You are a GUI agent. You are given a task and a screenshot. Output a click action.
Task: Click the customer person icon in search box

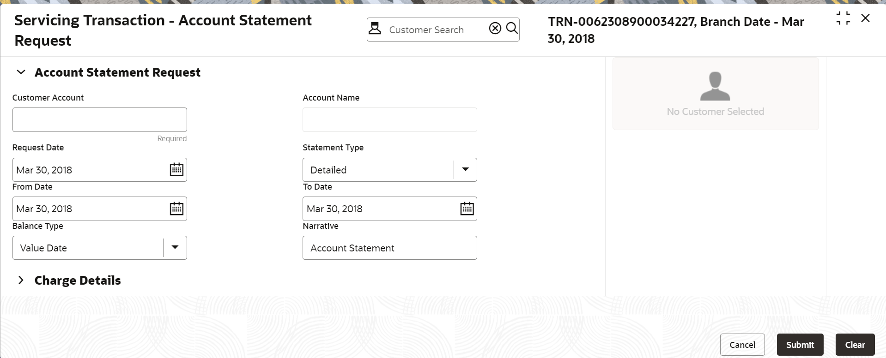(x=375, y=29)
